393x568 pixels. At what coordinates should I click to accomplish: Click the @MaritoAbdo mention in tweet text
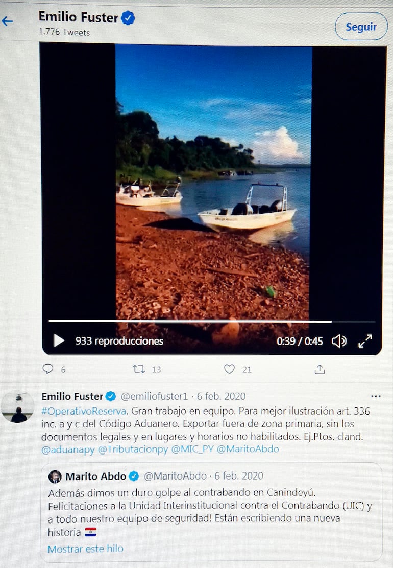click(248, 449)
